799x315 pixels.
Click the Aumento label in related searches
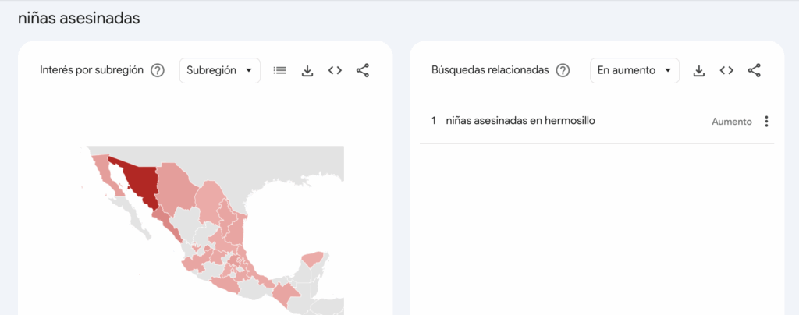[731, 122]
